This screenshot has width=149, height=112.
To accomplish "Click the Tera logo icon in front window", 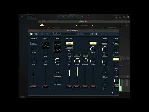I will (x=32, y=34).
